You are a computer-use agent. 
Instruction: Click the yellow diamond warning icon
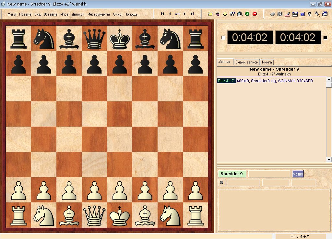(x=225, y=14)
